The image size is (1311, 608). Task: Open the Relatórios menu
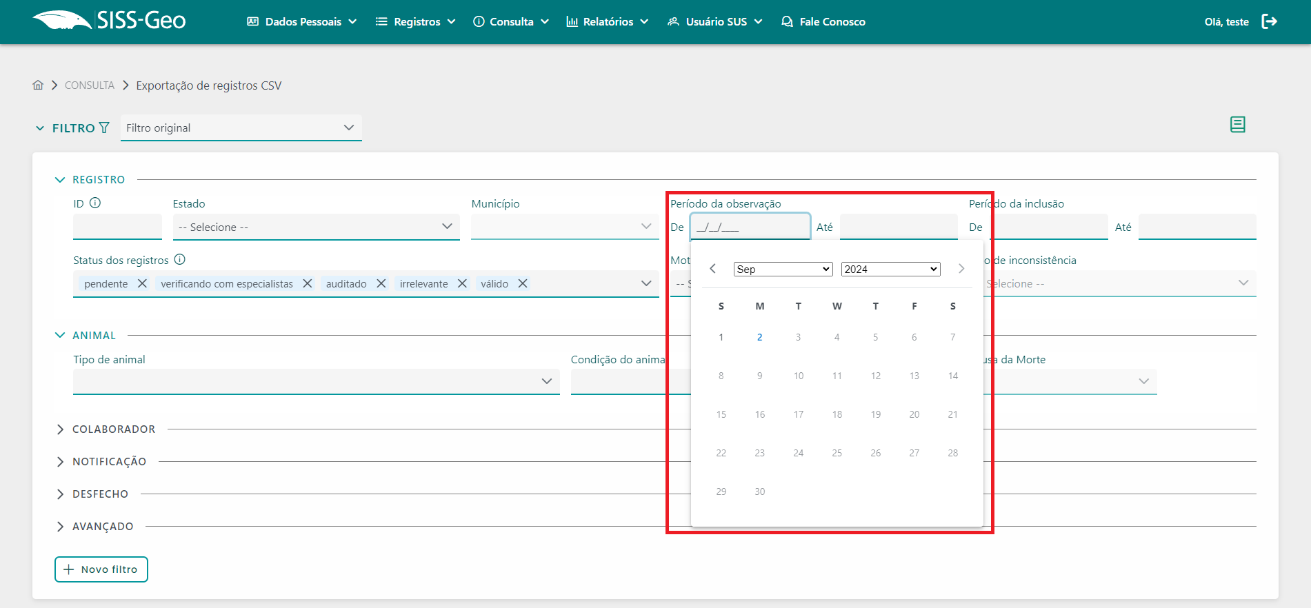[608, 21]
